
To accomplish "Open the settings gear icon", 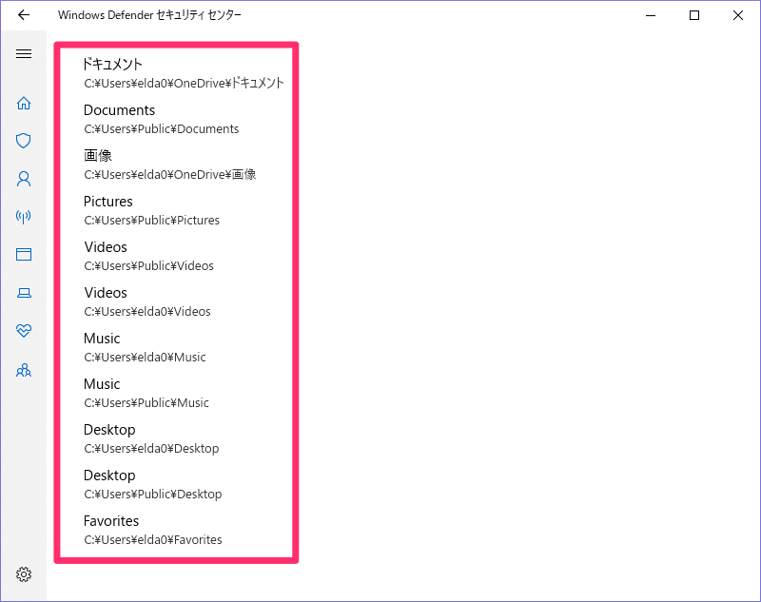I will [x=23, y=574].
